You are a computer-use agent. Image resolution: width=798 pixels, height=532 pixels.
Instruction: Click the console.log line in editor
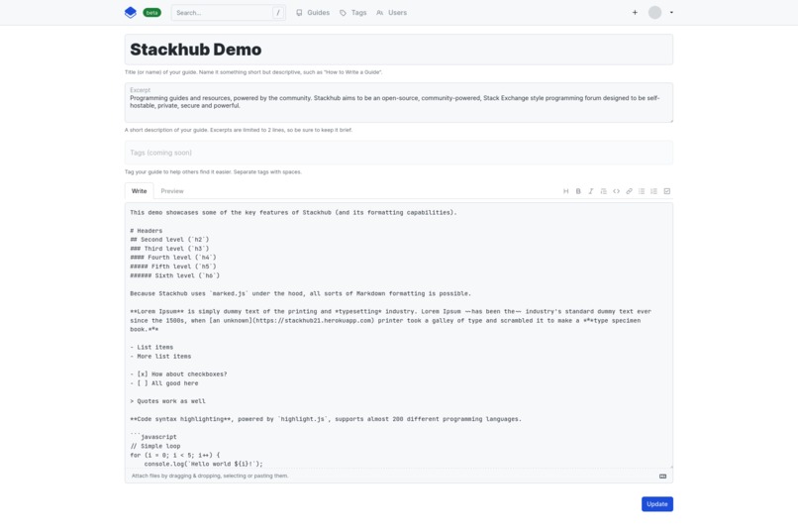click(x=204, y=464)
